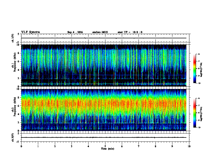The height and width of the screenshot is (164, 213).
Task: Select the start UT 10:0:0 text
Action: [x=130, y=32]
